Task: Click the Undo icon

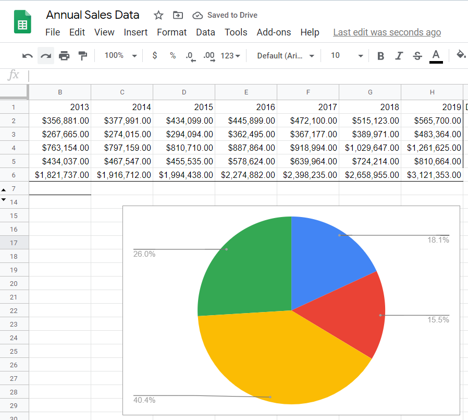Action: pos(27,55)
